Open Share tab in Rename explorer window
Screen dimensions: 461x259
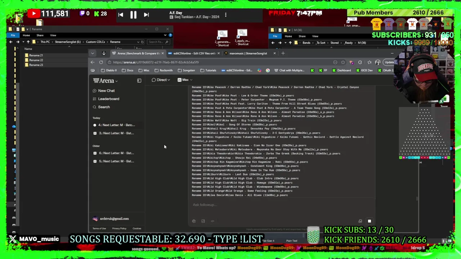tap(40, 35)
